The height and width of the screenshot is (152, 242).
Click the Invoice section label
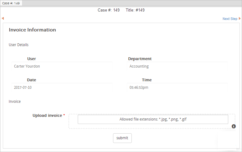pyautogui.click(x=15, y=102)
